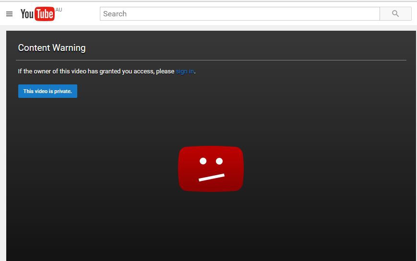
Task: Click the black 'You' part of the logo
Action: (27, 14)
